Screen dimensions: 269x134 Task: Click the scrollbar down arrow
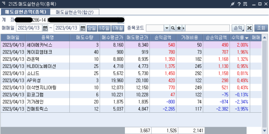(x=264, y=130)
